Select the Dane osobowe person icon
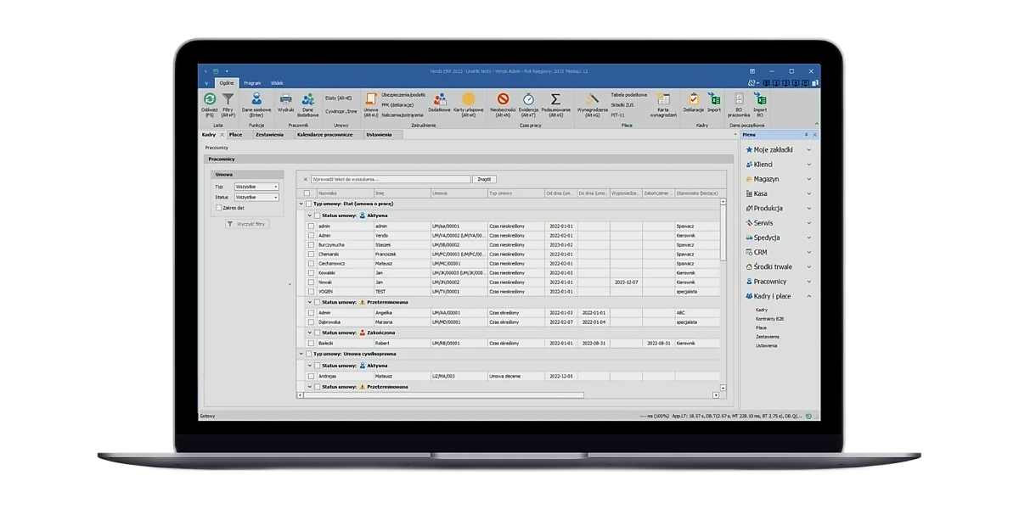This screenshot has height=509, width=1019. (256, 97)
